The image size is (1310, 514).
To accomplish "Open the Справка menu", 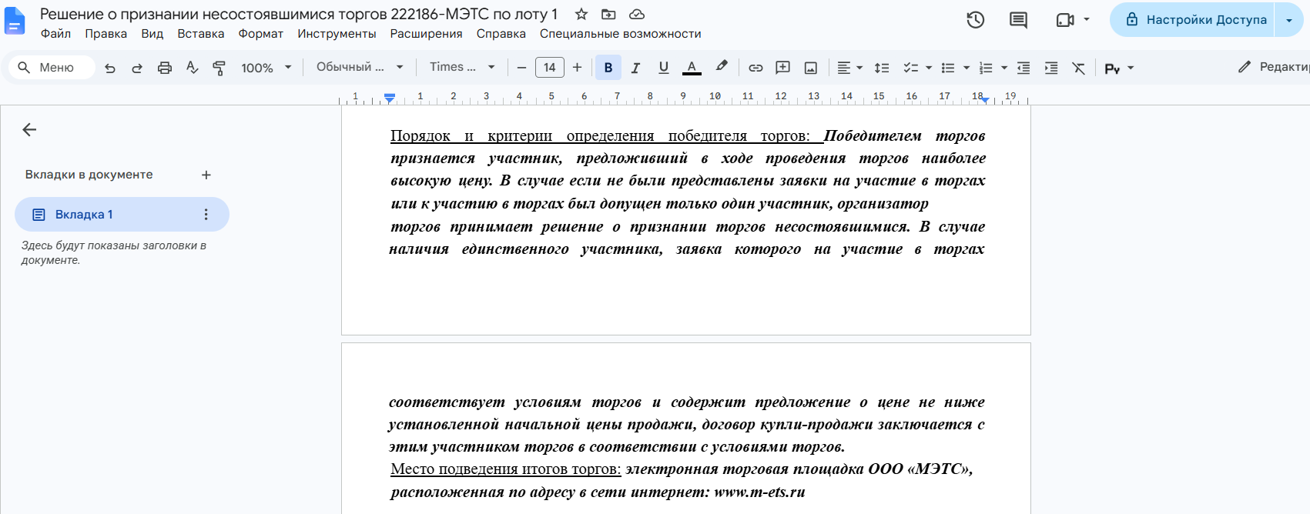I will coord(501,34).
